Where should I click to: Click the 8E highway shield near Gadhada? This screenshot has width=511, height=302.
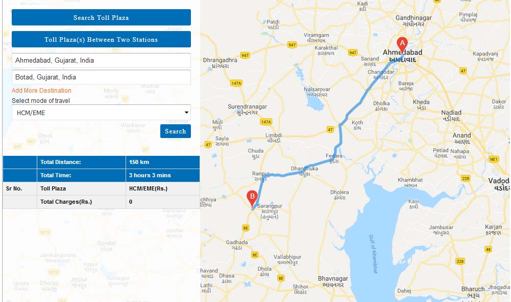[246, 228]
